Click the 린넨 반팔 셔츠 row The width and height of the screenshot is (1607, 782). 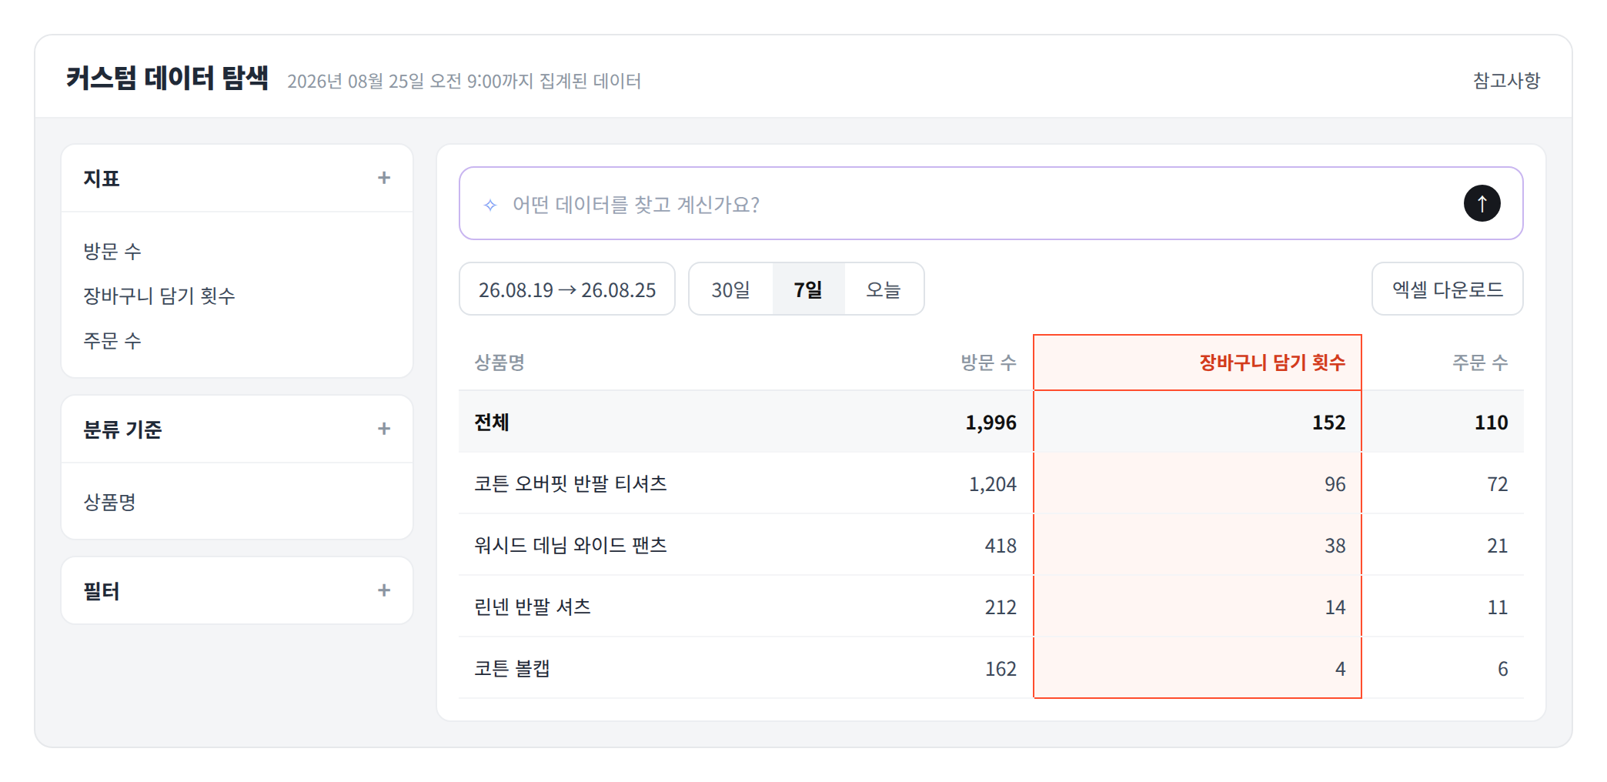click(991, 607)
